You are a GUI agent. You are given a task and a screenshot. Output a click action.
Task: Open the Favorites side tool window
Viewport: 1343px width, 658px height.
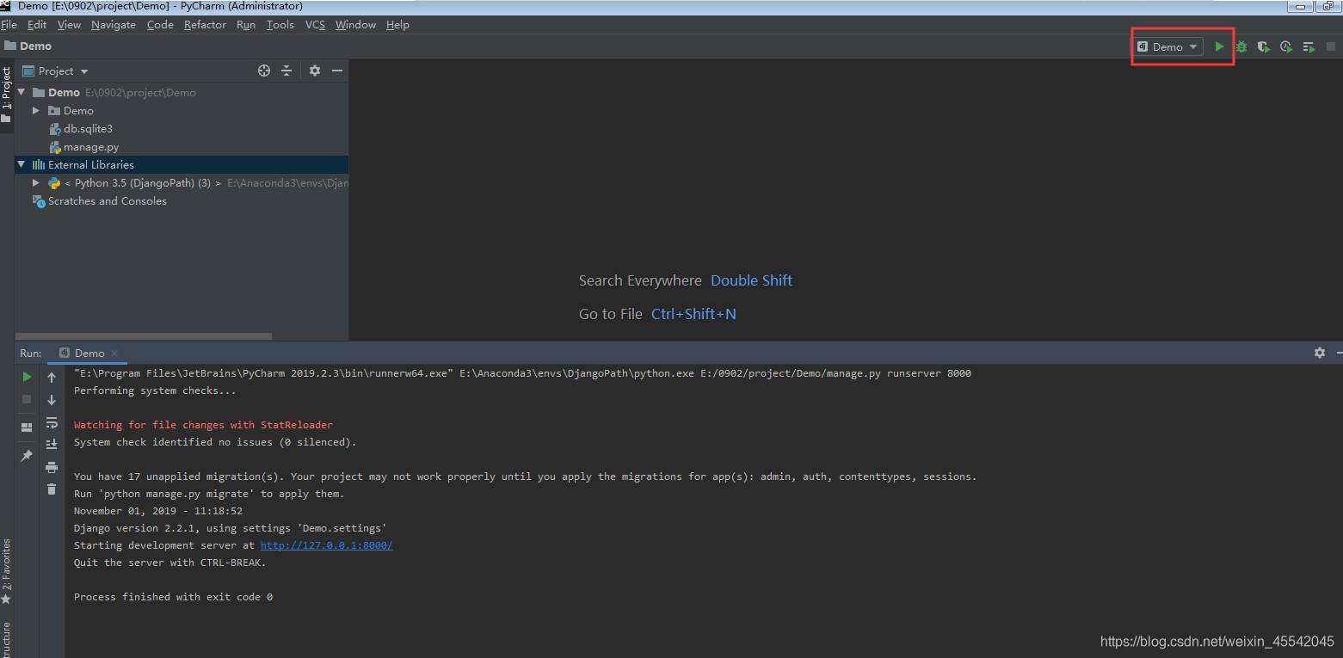point(7,570)
